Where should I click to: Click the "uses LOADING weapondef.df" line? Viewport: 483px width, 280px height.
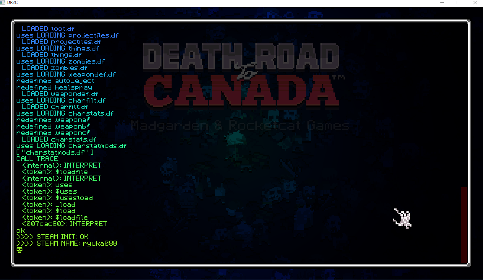(66, 74)
